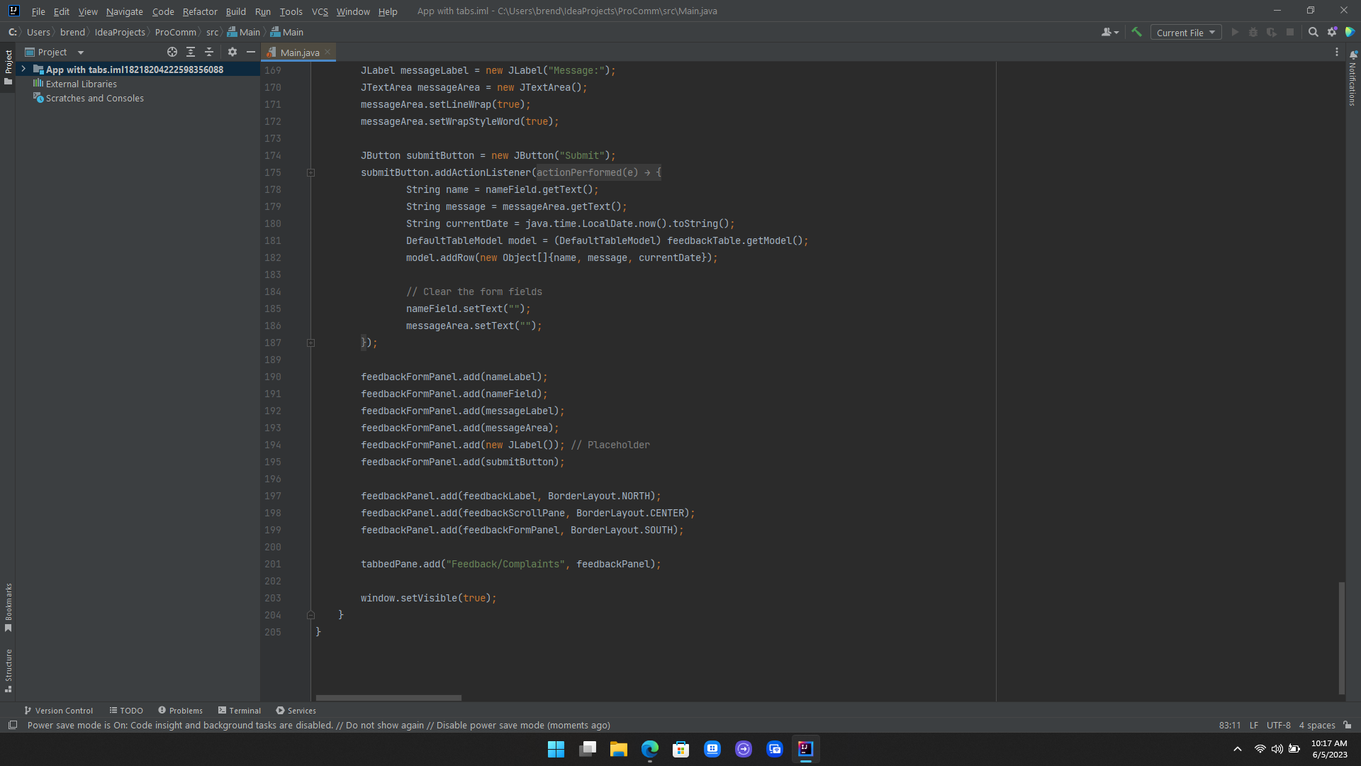Screen dimensions: 1361x766
Task: Open the Refactor menu
Action: 199,11
